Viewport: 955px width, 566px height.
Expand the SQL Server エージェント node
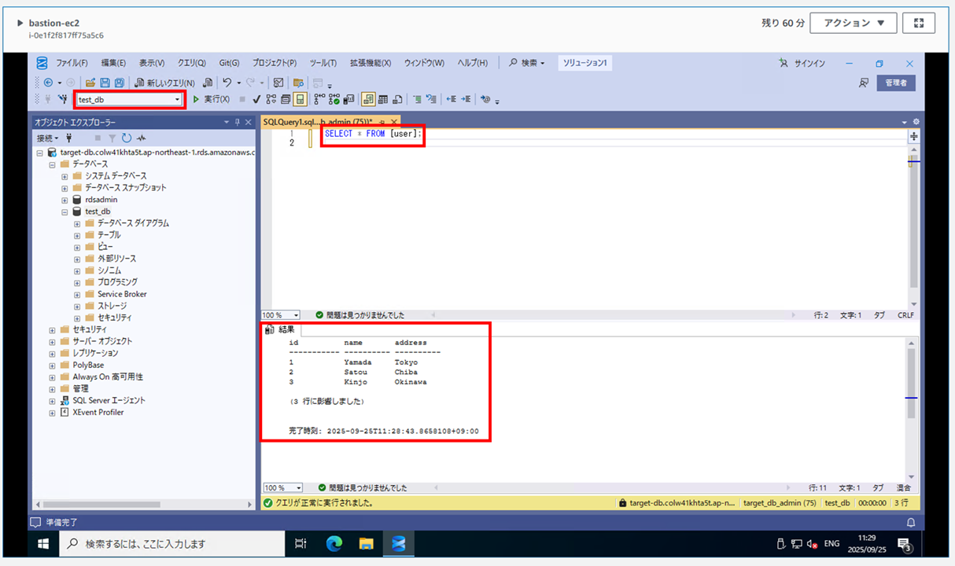click(x=53, y=400)
